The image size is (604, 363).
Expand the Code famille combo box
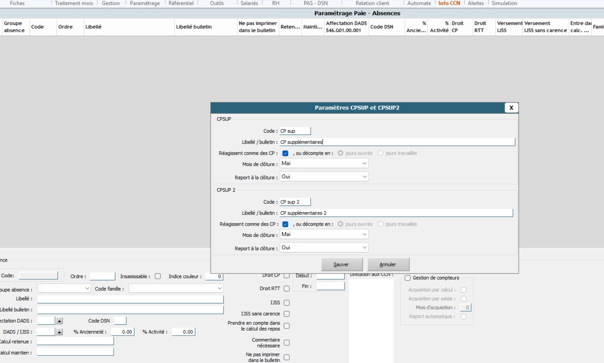coord(219,289)
